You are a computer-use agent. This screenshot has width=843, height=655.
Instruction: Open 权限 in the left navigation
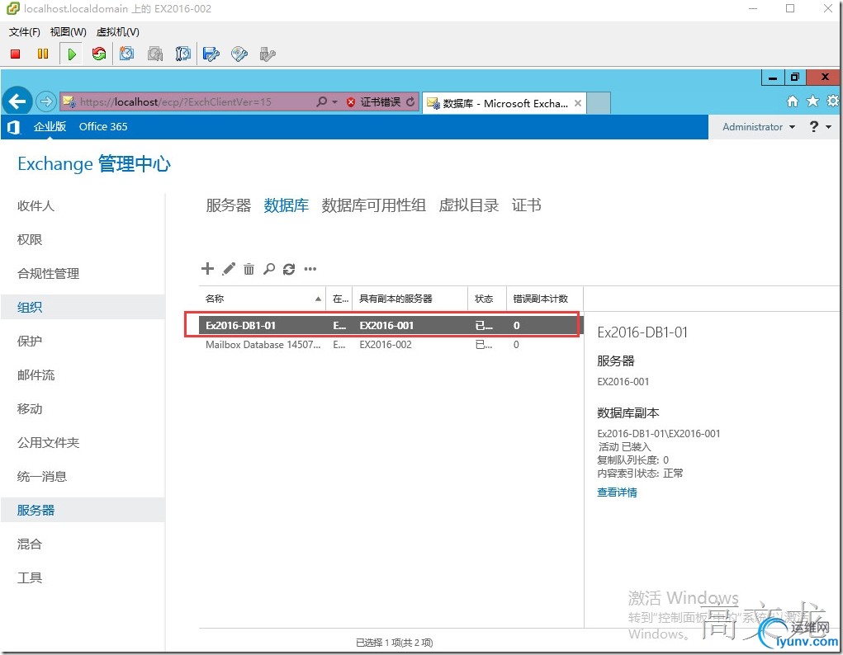click(x=30, y=240)
